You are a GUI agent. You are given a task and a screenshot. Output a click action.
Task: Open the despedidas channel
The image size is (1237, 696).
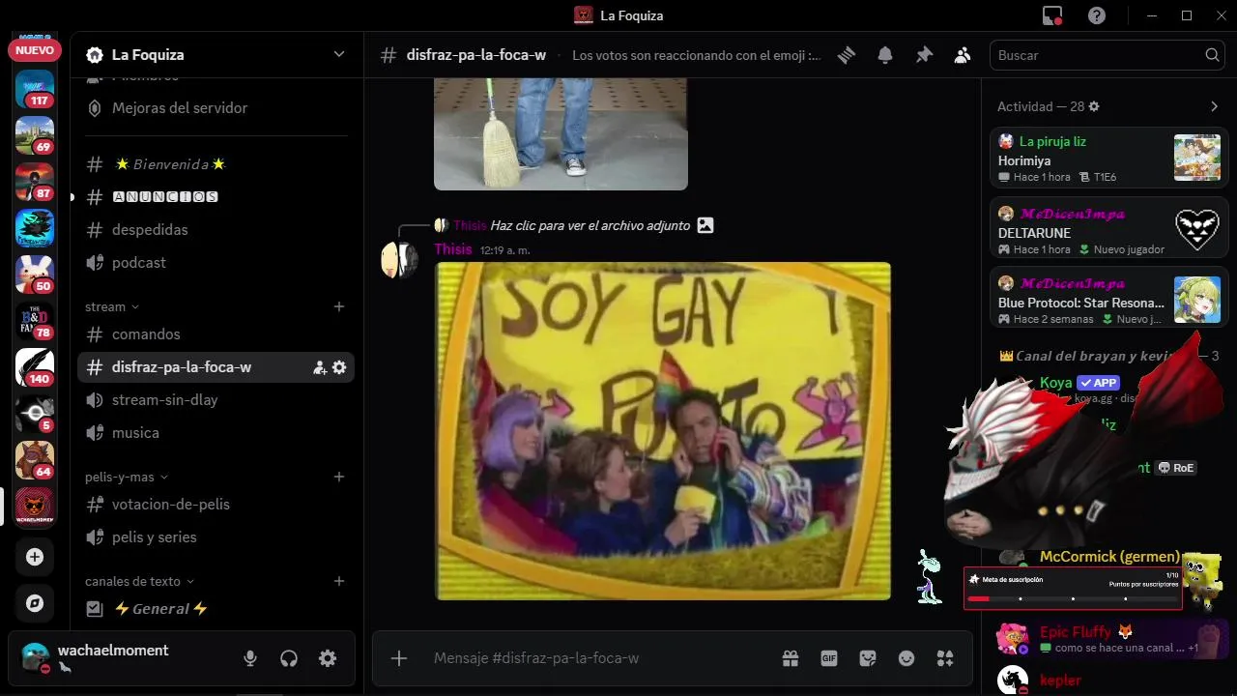tap(216, 230)
